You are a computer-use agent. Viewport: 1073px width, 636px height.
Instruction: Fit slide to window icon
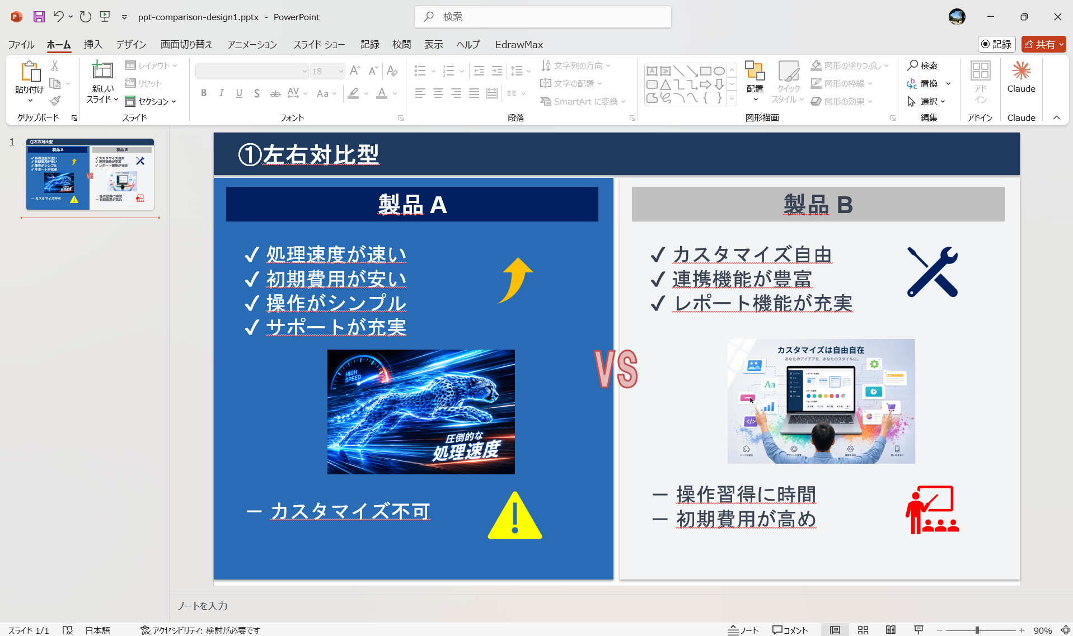[1066, 630]
